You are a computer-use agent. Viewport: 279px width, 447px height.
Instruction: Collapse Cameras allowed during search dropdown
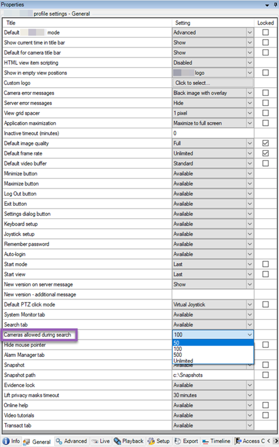tap(250, 334)
